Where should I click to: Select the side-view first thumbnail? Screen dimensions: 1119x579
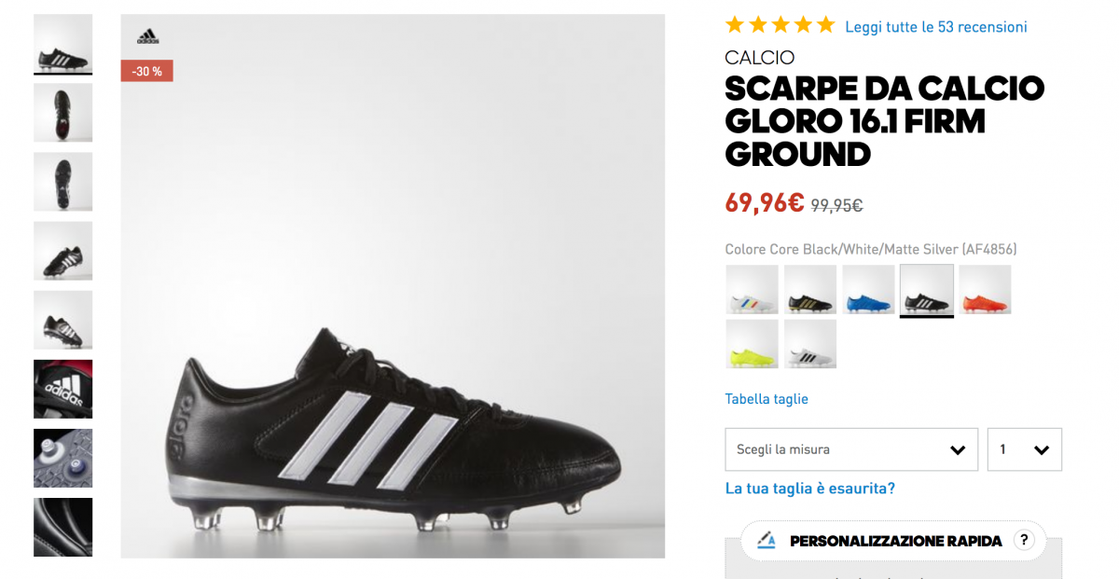pos(63,44)
